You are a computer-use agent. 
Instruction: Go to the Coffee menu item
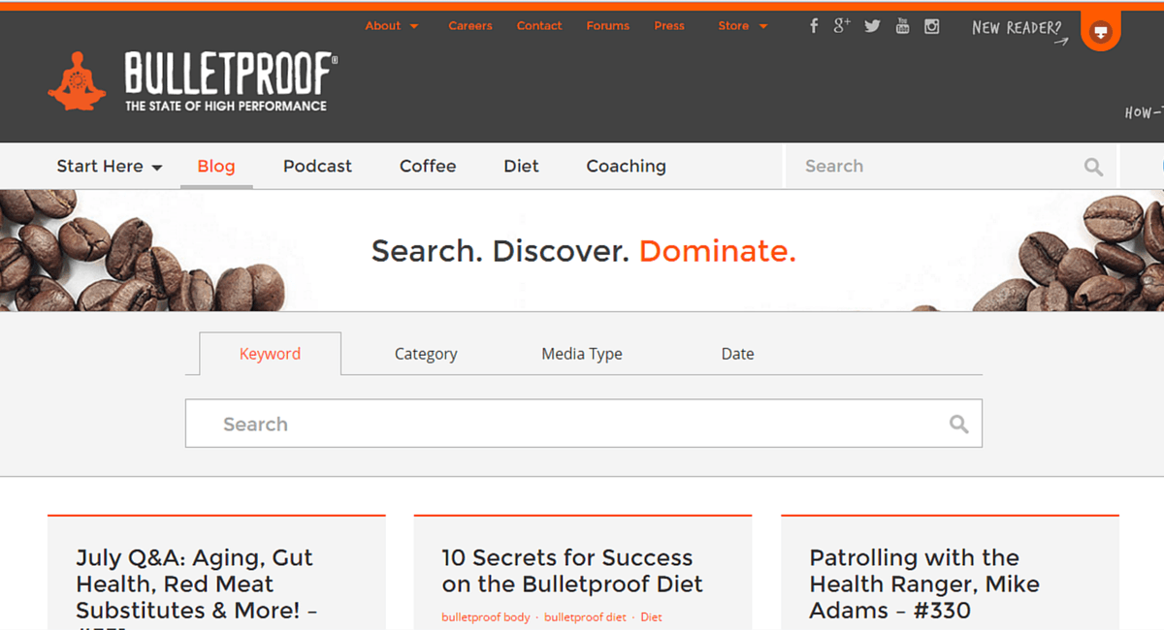pos(428,166)
